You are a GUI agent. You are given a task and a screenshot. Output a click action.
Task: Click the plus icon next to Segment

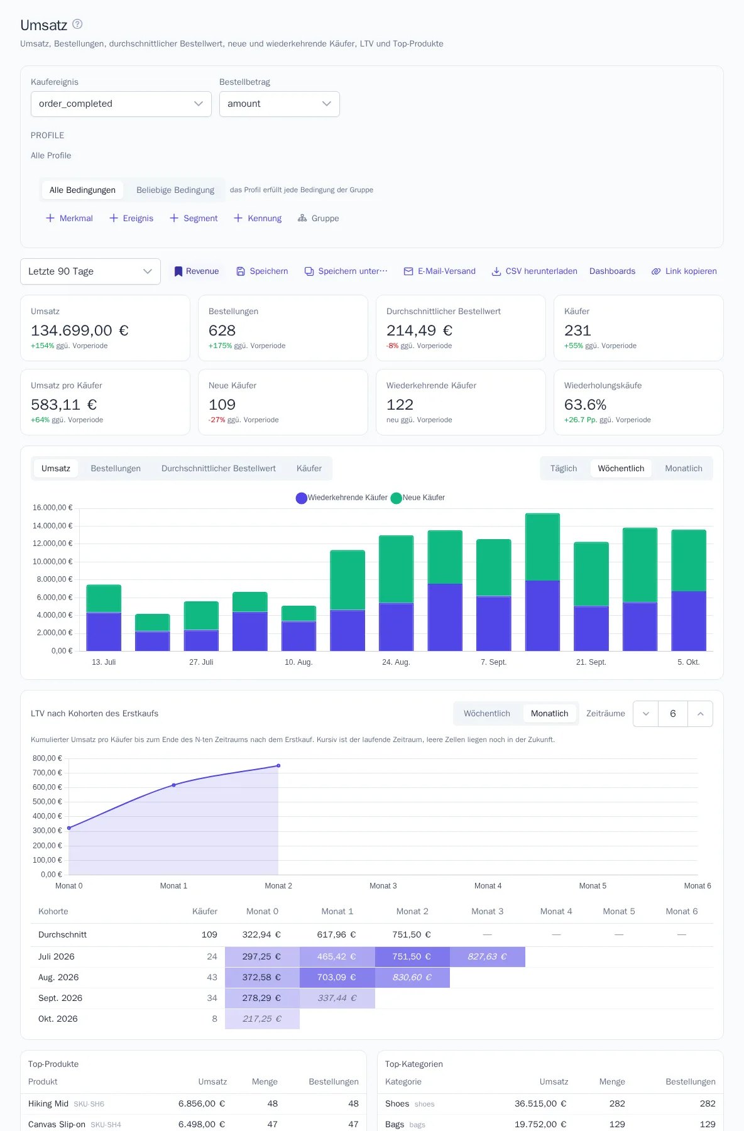(x=174, y=218)
